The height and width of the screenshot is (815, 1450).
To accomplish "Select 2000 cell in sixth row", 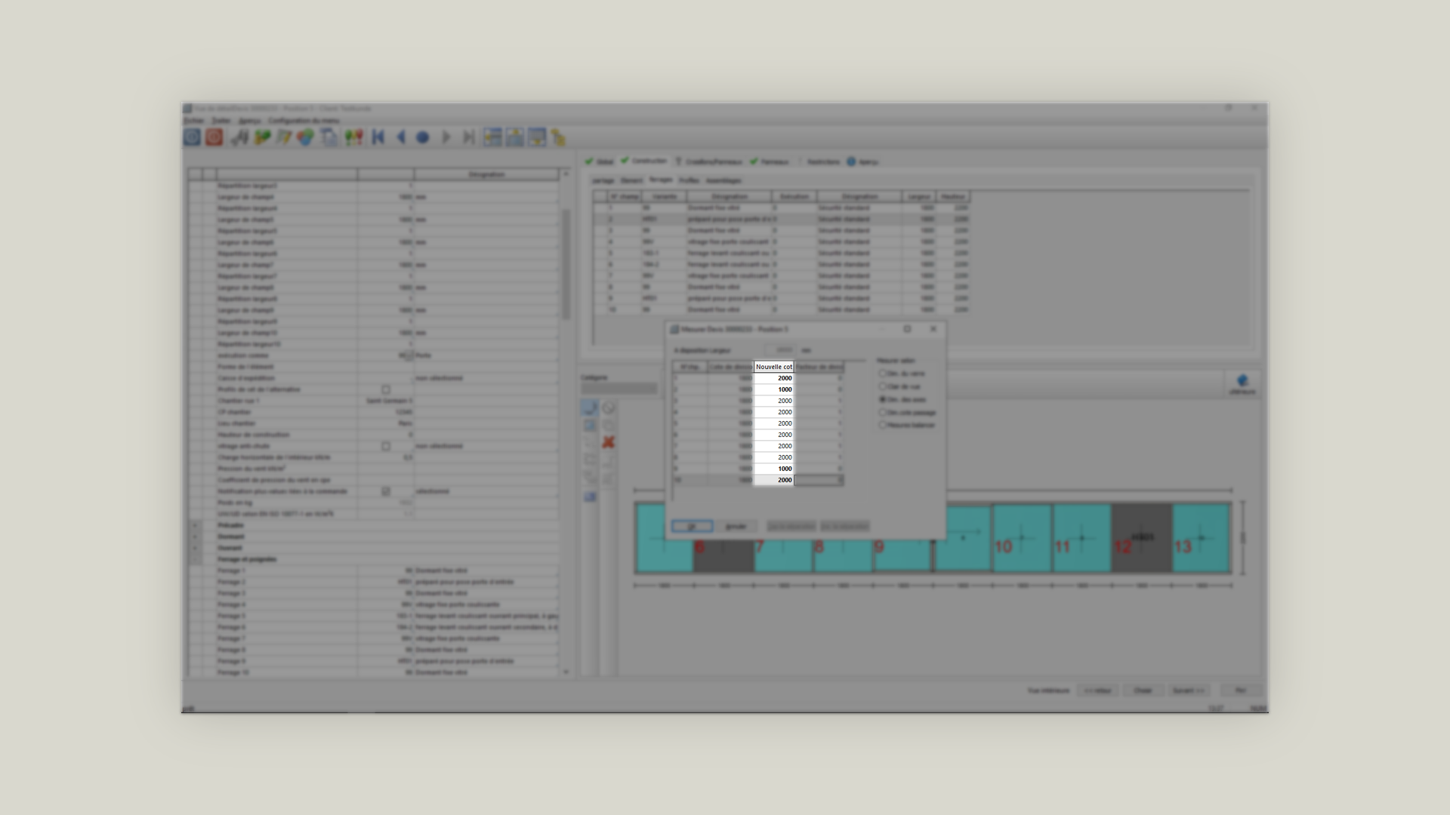I will [x=773, y=435].
